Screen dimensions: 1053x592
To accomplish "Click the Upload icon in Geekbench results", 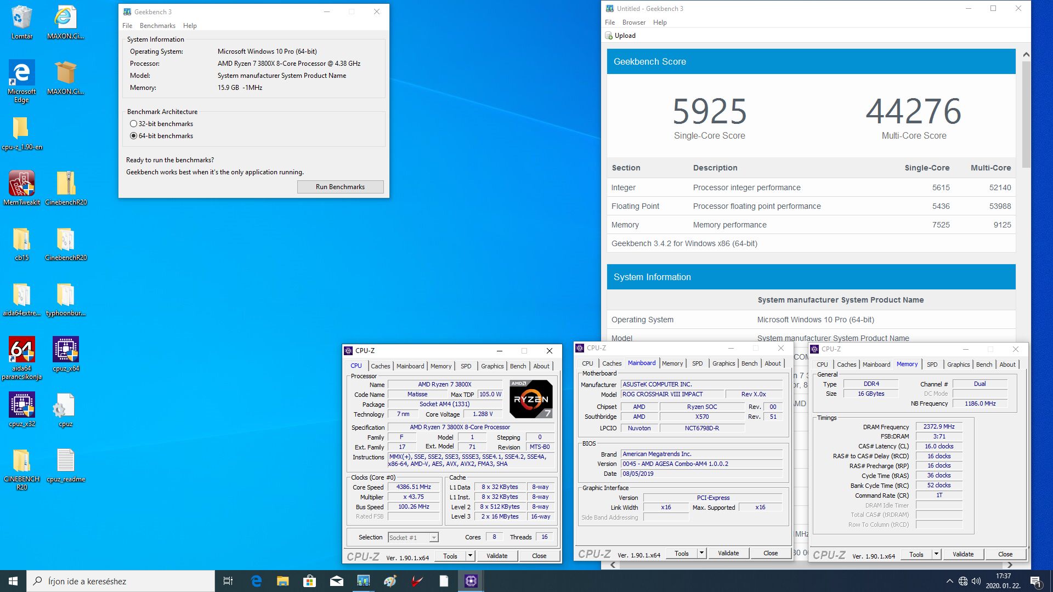I will [x=609, y=36].
